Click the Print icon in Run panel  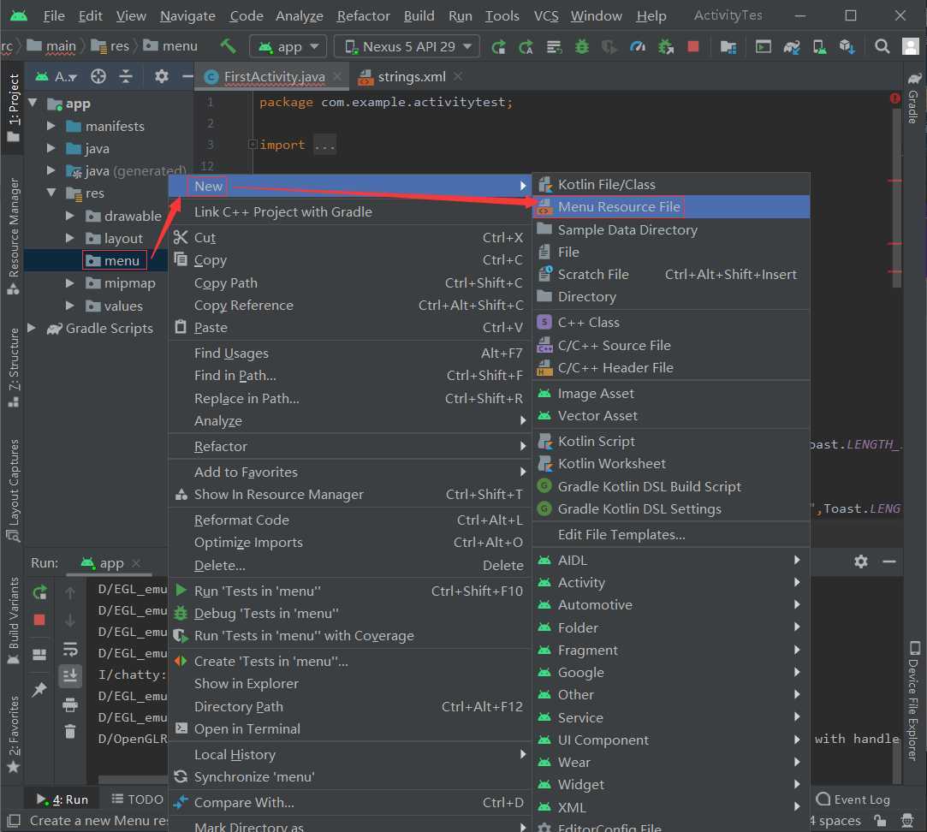[x=70, y=704]
